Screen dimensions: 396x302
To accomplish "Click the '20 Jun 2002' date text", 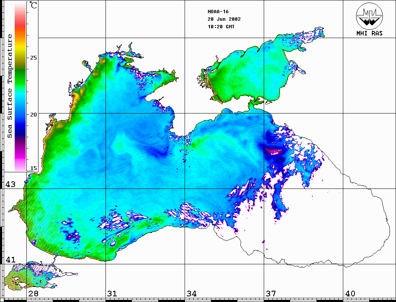I will (x=224, y=19).
